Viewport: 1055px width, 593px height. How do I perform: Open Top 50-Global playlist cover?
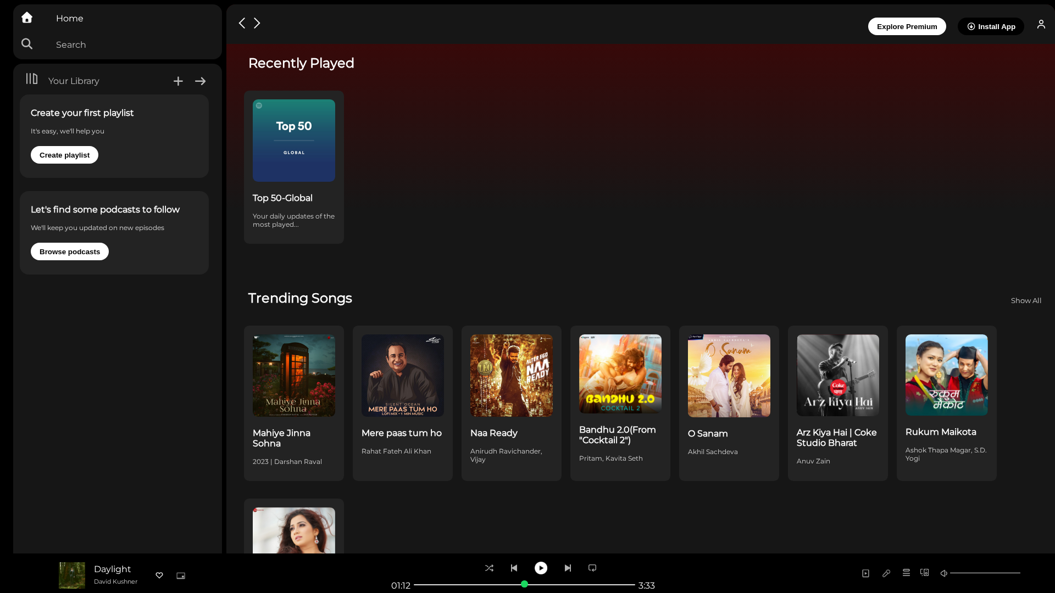tap(294, 141)
